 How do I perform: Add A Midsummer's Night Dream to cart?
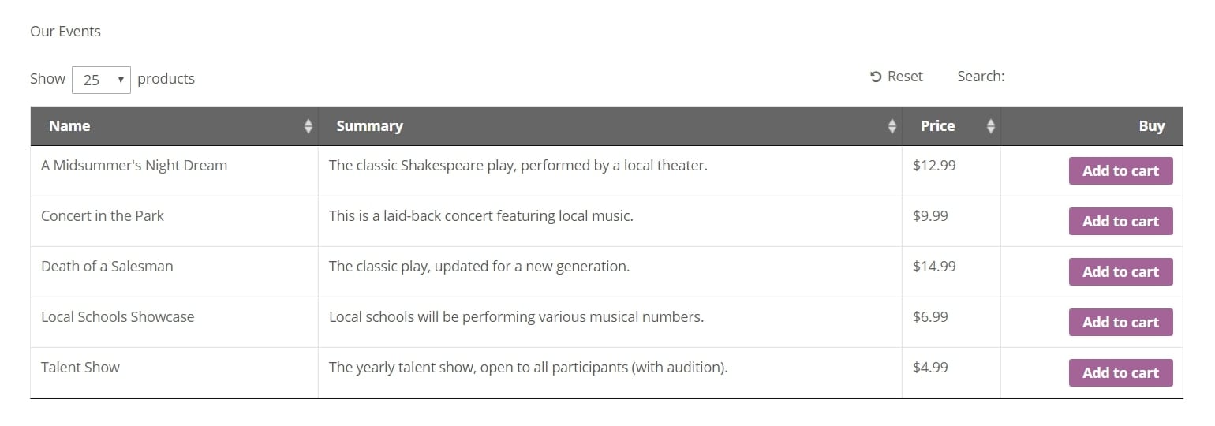1120,171
